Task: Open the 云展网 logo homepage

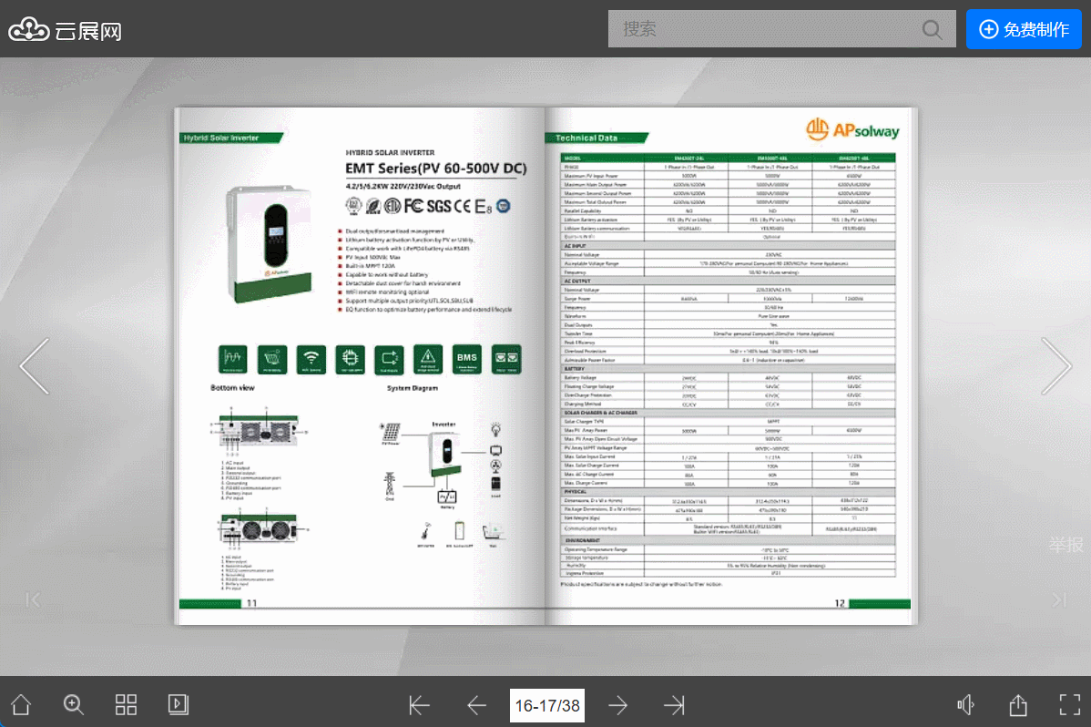Action: tap(66, 31)
